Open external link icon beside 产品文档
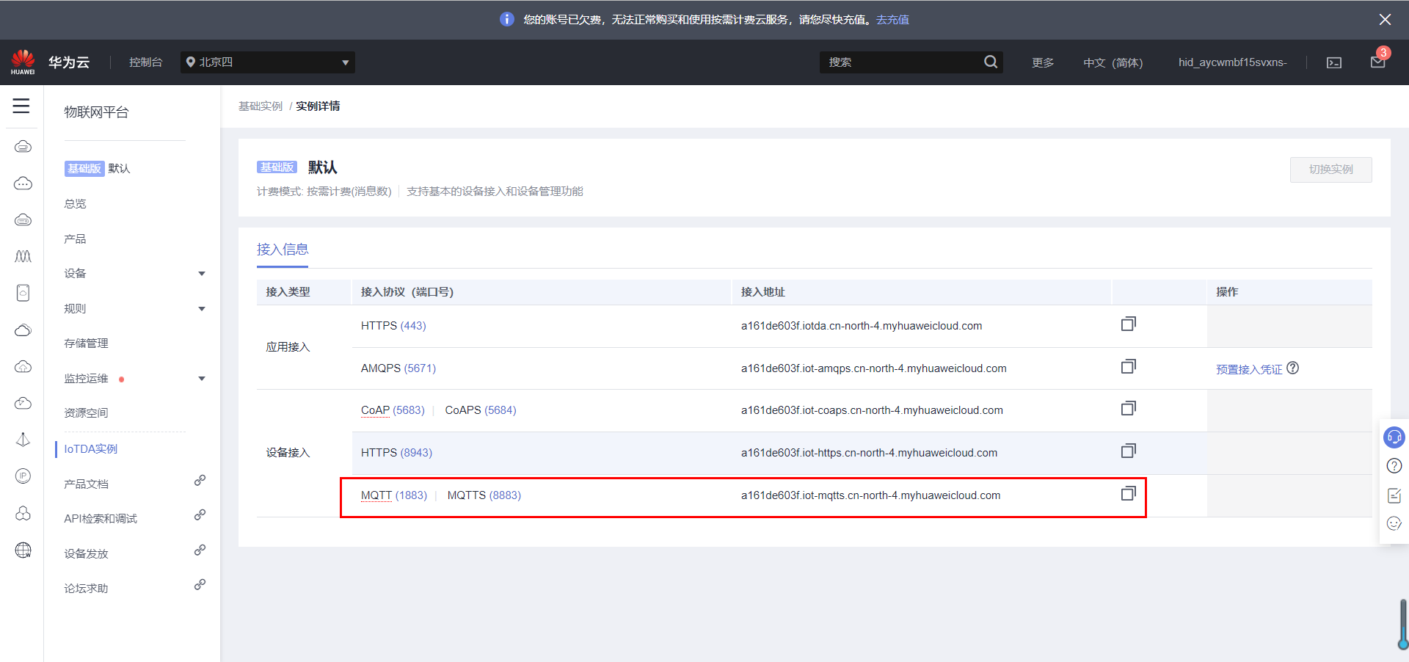This screenshot has width=1409, height=662. 200,481
